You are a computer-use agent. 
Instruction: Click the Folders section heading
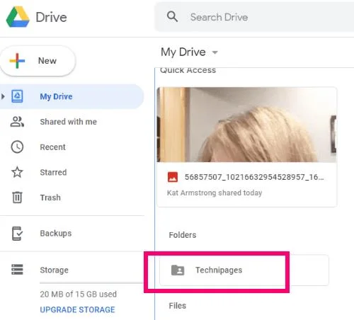click(183, 235)
